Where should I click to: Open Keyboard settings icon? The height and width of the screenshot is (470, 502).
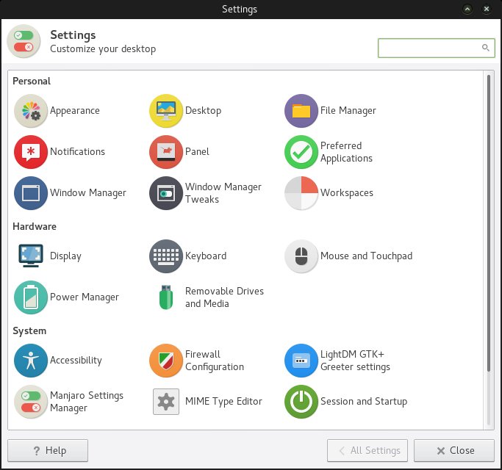click(x=166, y=256)
